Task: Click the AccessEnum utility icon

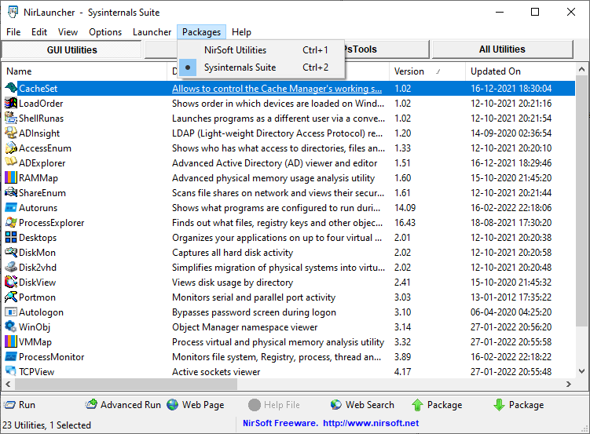Action: point(11,148)
